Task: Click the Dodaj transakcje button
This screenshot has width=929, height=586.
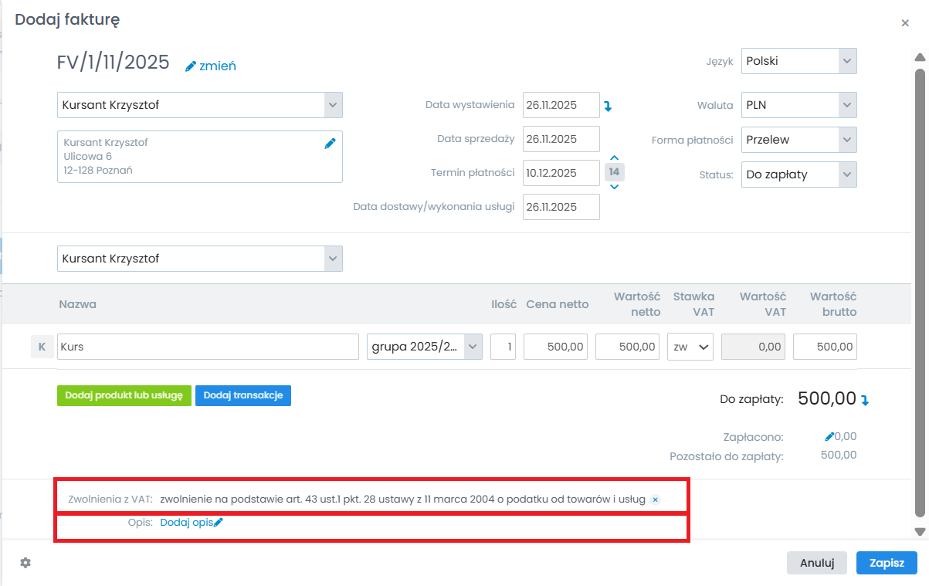Action: tap(242, 395)
